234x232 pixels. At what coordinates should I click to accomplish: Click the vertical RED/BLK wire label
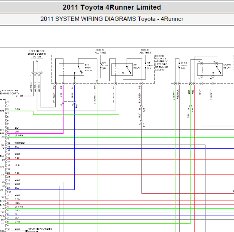coord(177,94)
